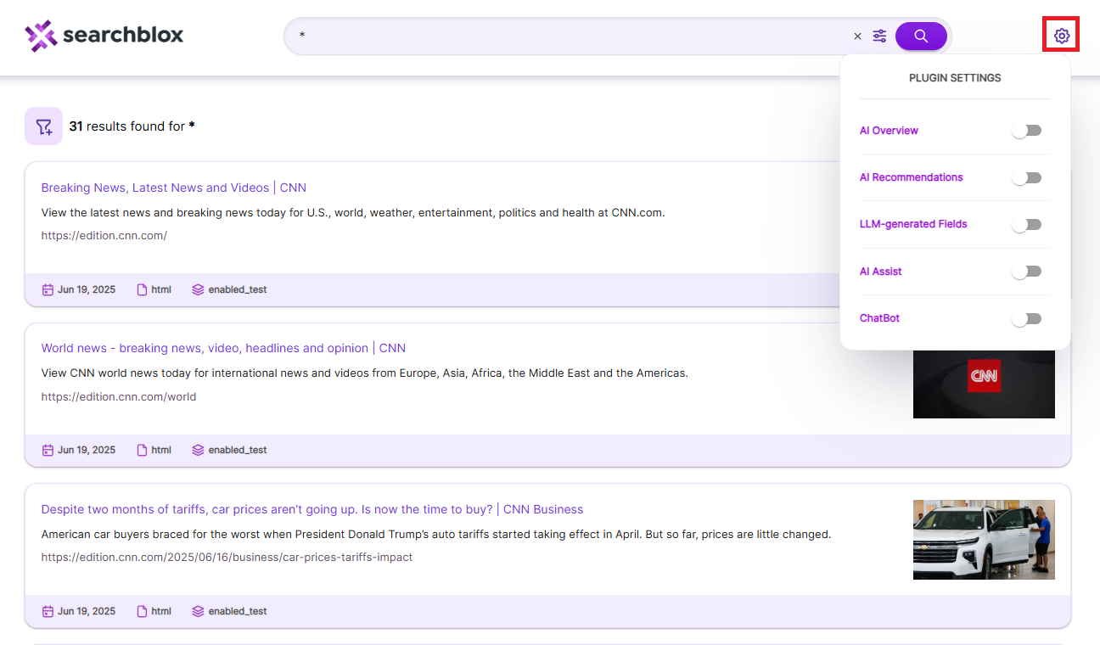Click the ChatBot label
The width and height of the screenshot is (1100, 645).
879,318
